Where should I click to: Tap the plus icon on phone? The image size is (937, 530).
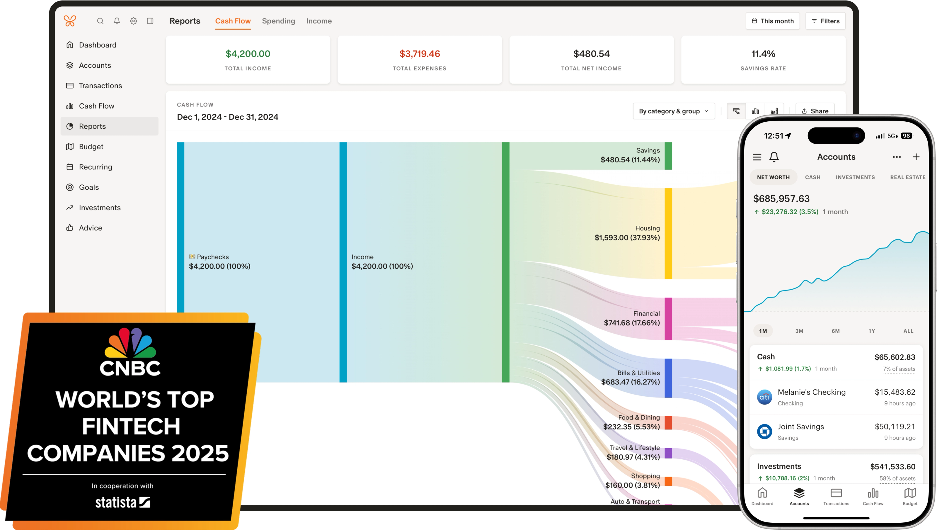tap(916, 157)
